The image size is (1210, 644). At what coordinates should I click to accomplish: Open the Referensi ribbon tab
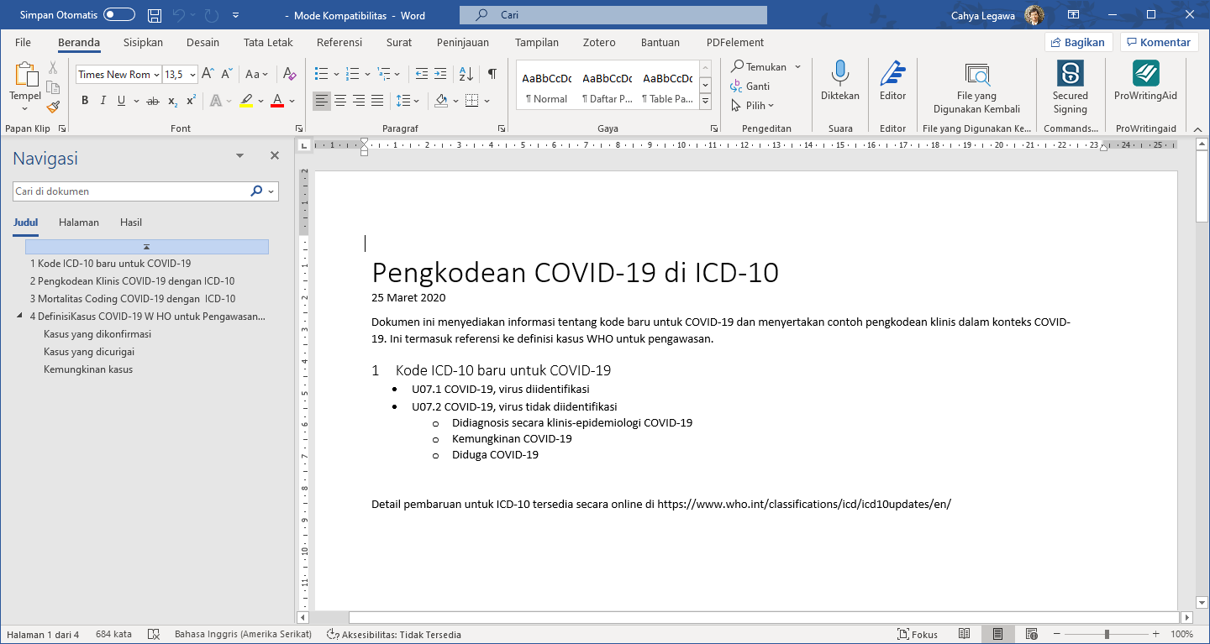pyautogui.click(x=339, y=42)
